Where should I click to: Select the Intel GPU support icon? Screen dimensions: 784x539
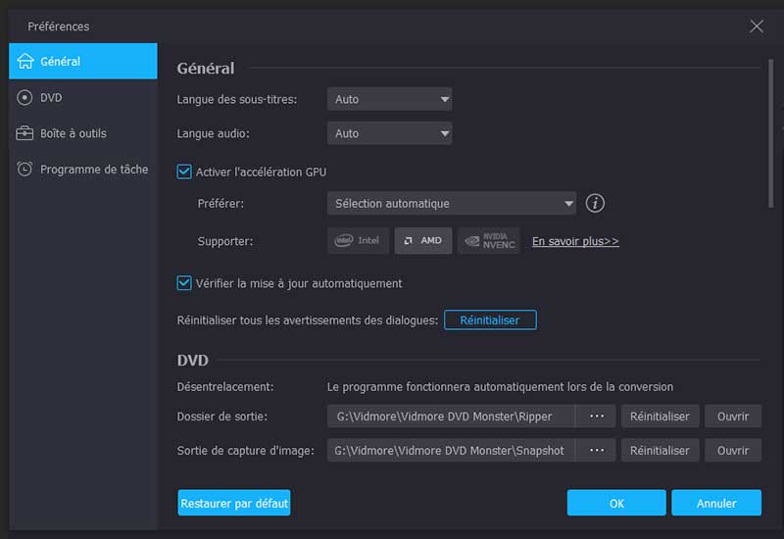point(358,241)
